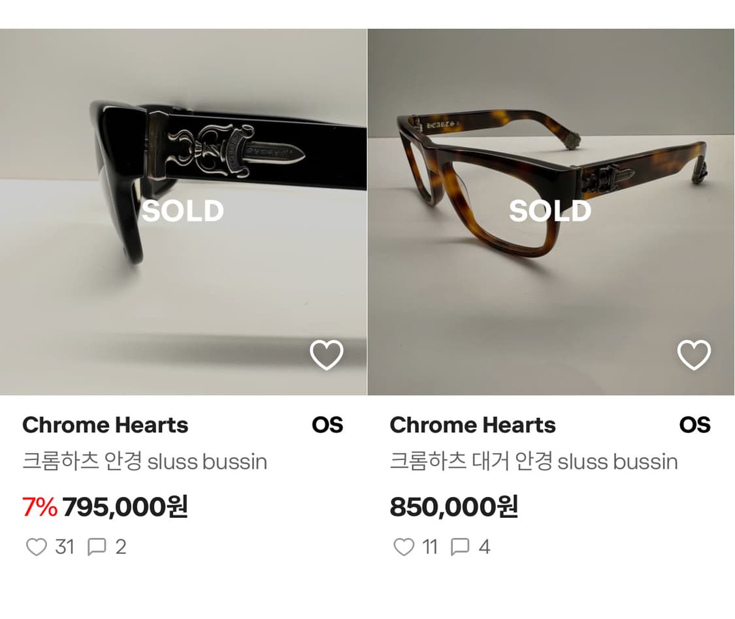Image resolution: width=735 pixels, height=619 pixels.
Task: Click the 795,000원 price
Action: tap(125, 507)
